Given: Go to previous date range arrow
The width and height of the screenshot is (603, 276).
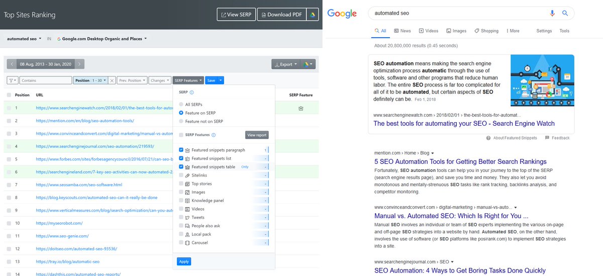Looking at the screenshot, I should coord(11,64).
